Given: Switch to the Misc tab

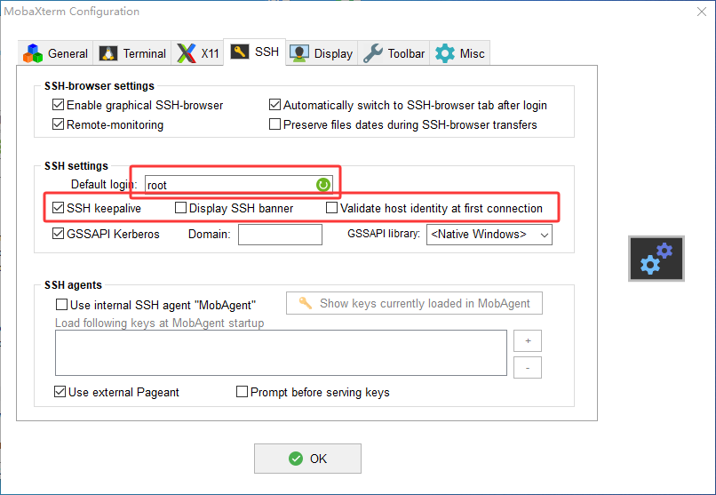Looking at the screenshot, I should [x=459, y=53].
